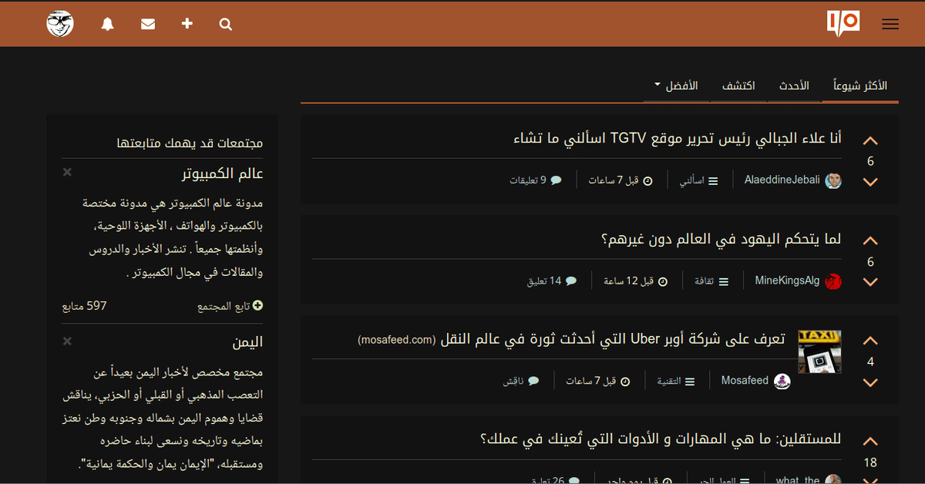925x484 pixels.
Task: Switch to اكتشف tab
Action: (x=738, y=86)
